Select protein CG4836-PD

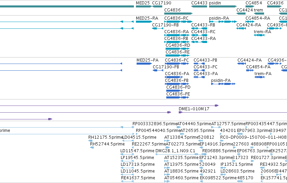174,91
